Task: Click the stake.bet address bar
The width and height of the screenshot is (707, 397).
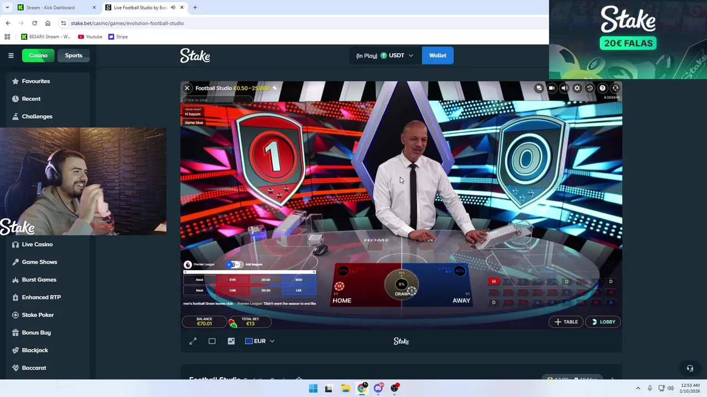Action: click(303, 23)
